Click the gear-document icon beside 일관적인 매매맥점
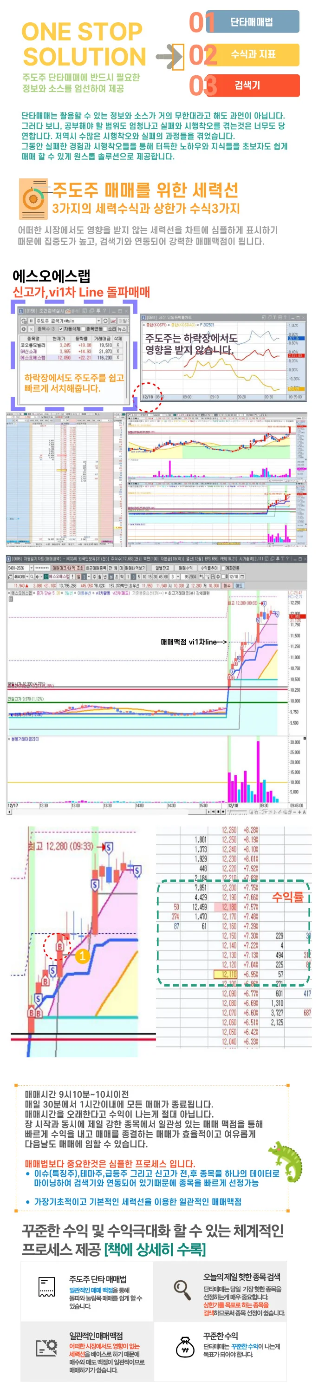The width and height of the screenshot is (325, 1389). [46, 1348]
